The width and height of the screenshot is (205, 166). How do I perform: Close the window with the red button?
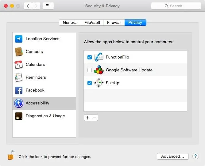(x=6, y=6)
